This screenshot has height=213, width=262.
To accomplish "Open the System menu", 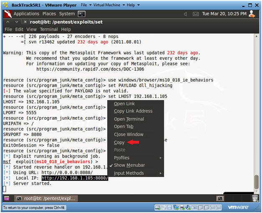I will click(x=67, y=14).
